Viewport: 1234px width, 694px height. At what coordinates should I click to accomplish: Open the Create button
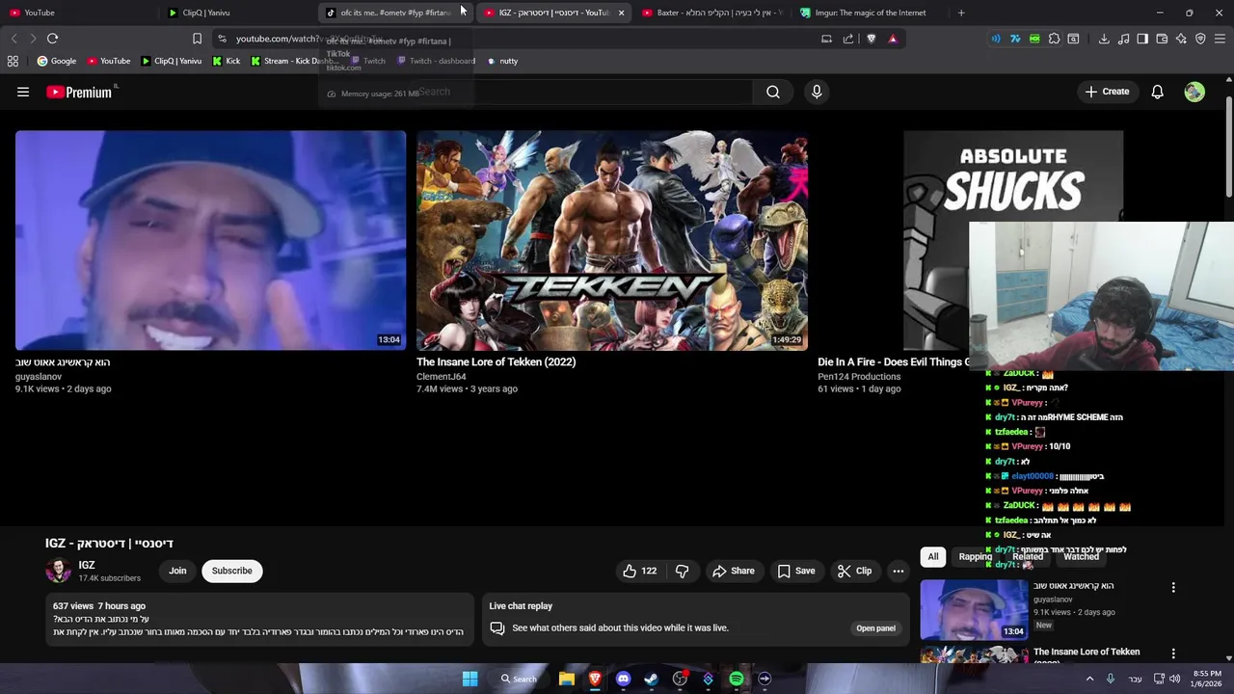1106,92
